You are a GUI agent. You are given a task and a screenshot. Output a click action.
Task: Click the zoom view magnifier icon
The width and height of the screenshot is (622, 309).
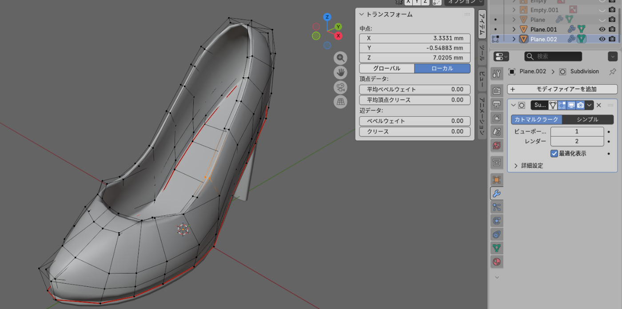pyautogui.click(x=341, y=58)
